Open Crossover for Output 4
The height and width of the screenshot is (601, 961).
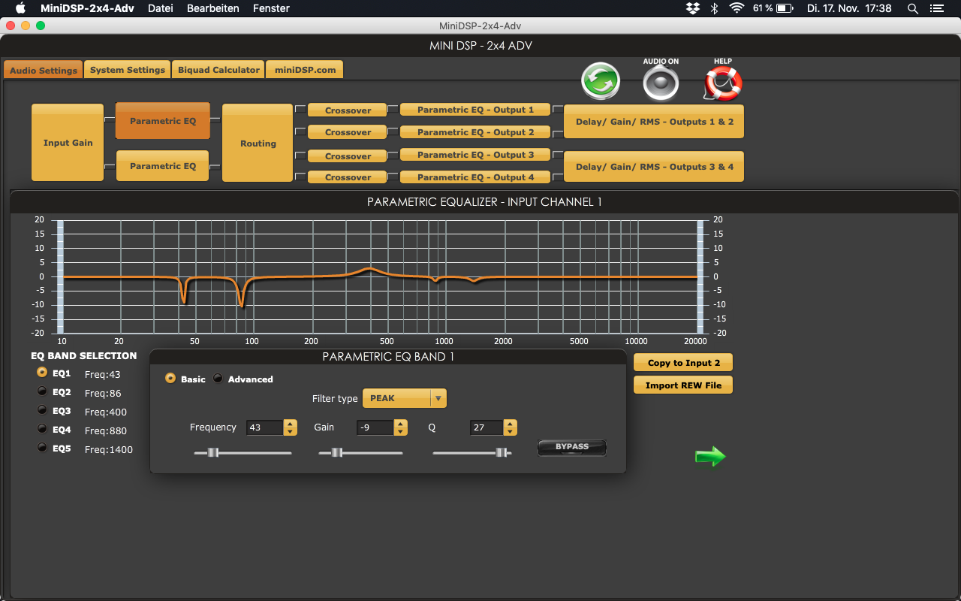(x=348, y=177)
